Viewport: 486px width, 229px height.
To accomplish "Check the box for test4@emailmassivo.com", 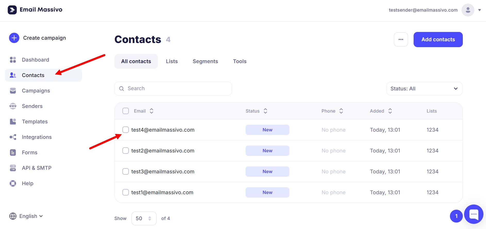I will [125, 130].
